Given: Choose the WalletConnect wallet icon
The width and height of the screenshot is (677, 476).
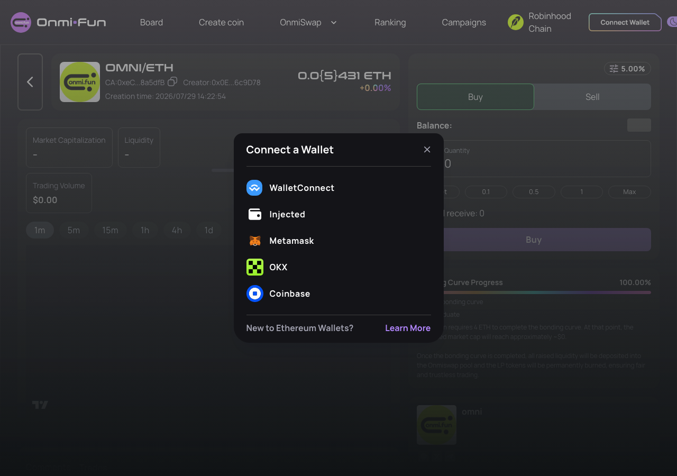Looking at the screenshot, I should [x=254, y=188].
